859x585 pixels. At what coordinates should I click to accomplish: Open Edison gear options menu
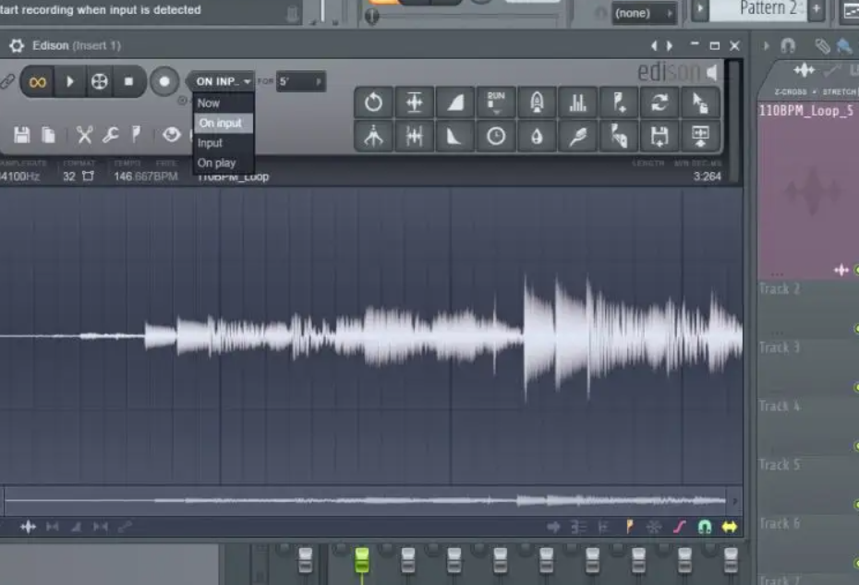point(17,45)
